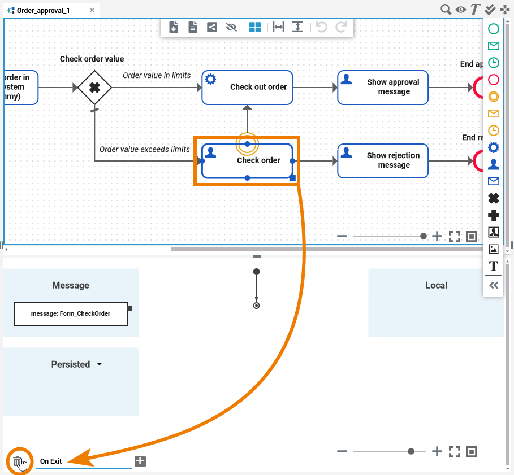Select the Check order user task
The height and width of the screenshot is (475, 514).
tap(247, 161)
